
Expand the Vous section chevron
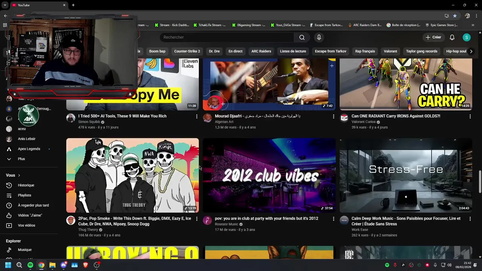[19, 175]
